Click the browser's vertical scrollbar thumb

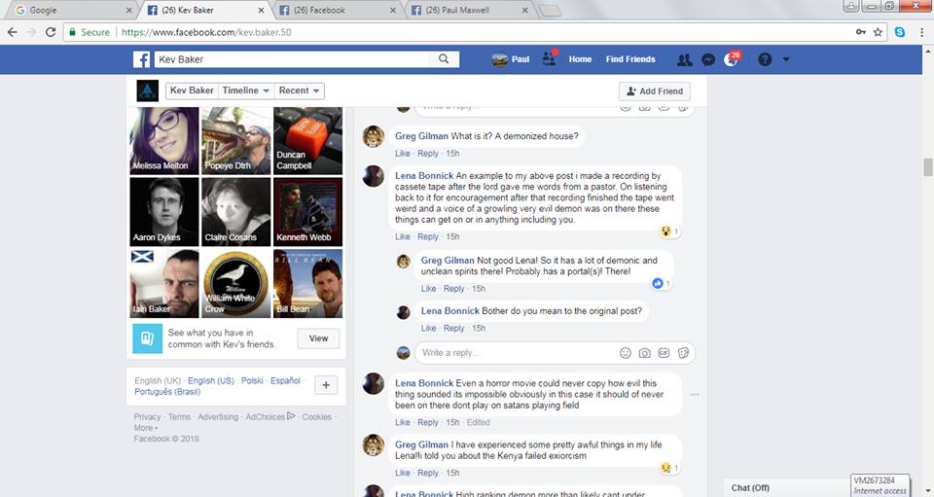pos(927,167)
